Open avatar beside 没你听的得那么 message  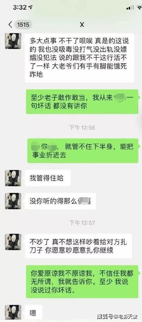click(13, 201)
